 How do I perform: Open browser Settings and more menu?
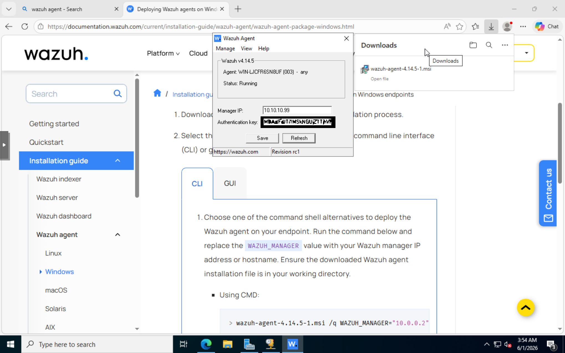pos(523,27)
